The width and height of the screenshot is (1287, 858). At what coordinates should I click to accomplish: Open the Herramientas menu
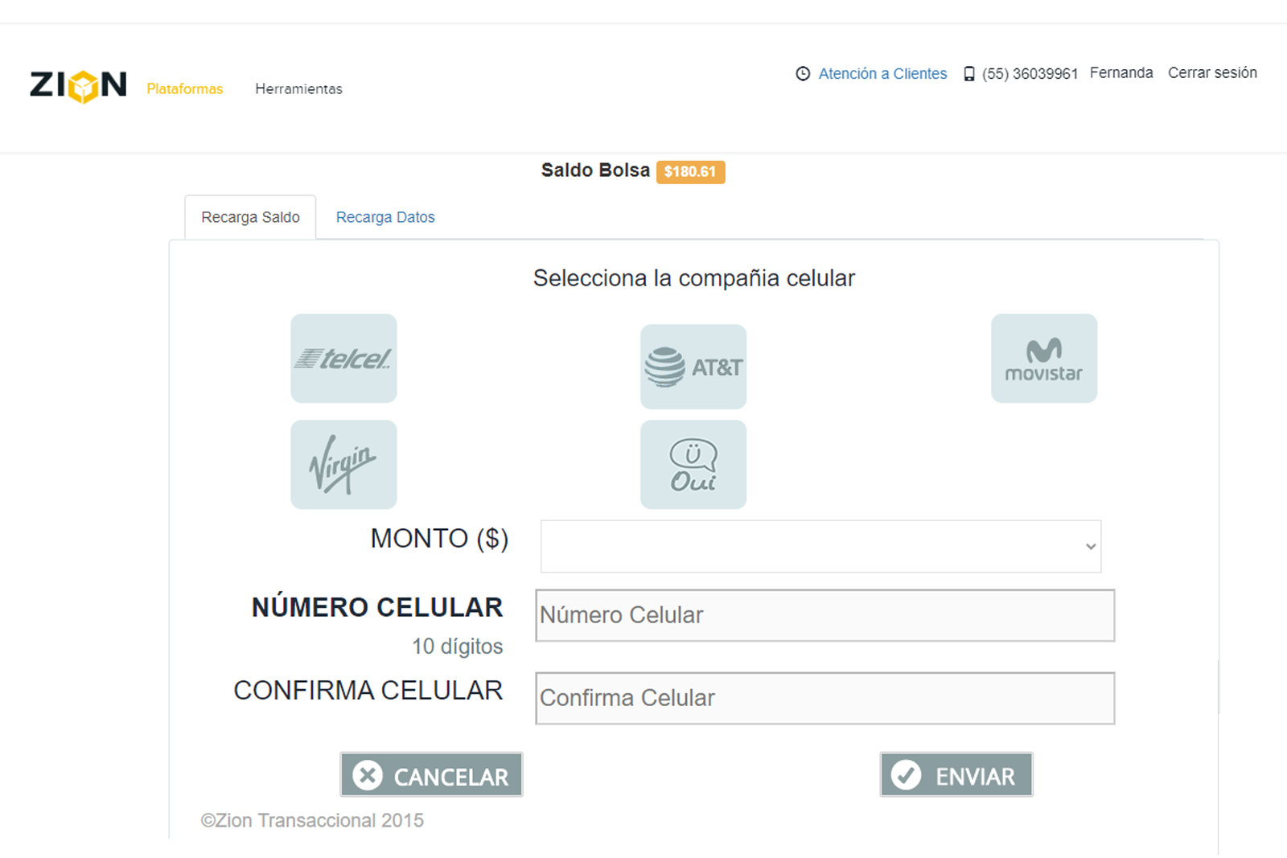point(298,89)
